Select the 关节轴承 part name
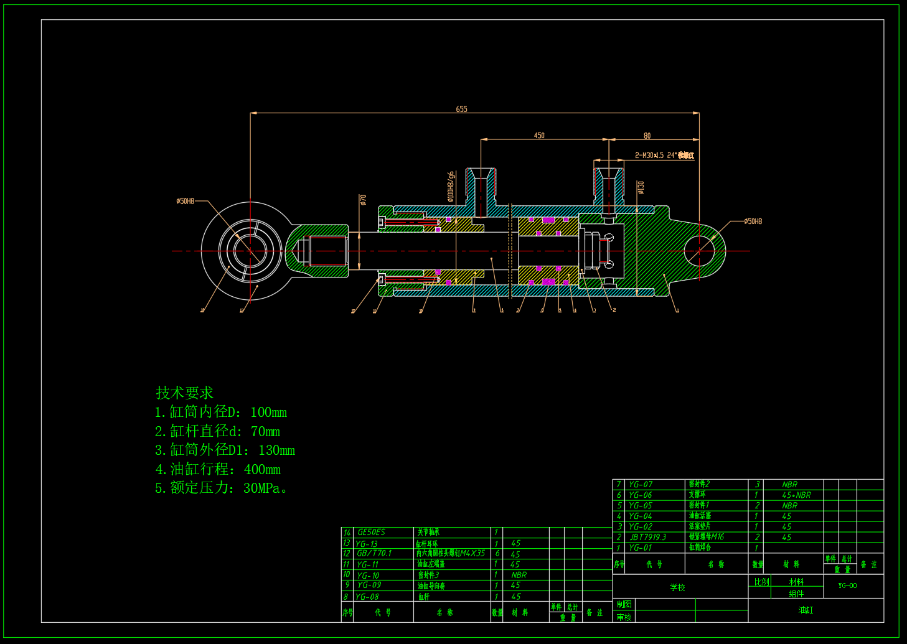This screenshot has height=644, width=907. tap(428, 532)
